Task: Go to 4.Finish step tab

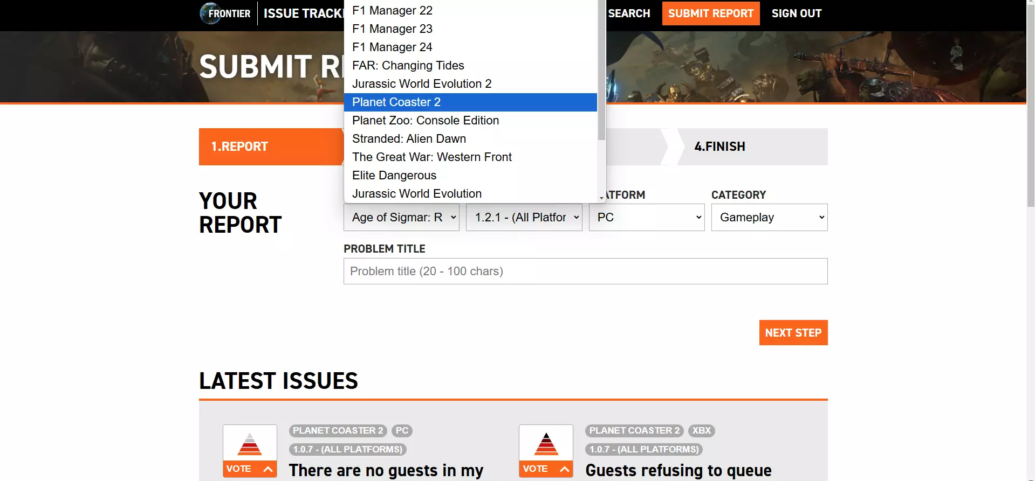Action: pyautogui.click(x=752, y=147)
